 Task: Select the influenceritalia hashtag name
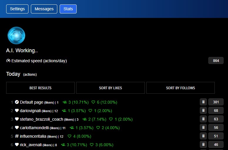click(33, 136)
